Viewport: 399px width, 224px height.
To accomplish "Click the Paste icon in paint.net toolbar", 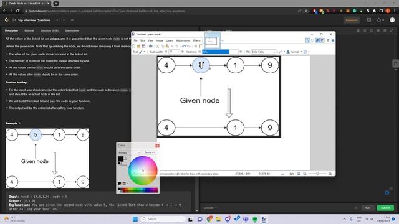I will 167,46.
